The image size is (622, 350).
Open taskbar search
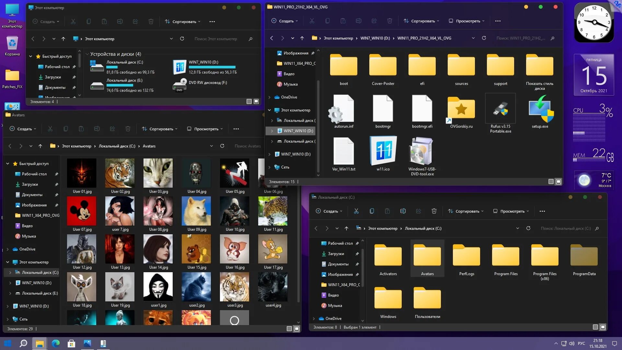(24, 344)
